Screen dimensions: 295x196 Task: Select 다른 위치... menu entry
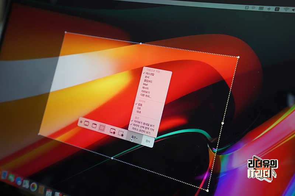point(146,96)
